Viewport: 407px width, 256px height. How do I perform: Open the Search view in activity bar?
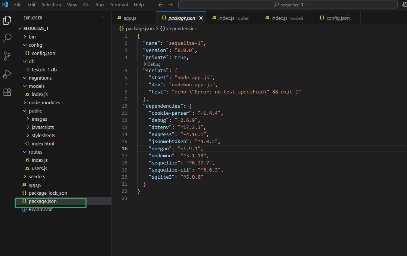pos(7,38)
